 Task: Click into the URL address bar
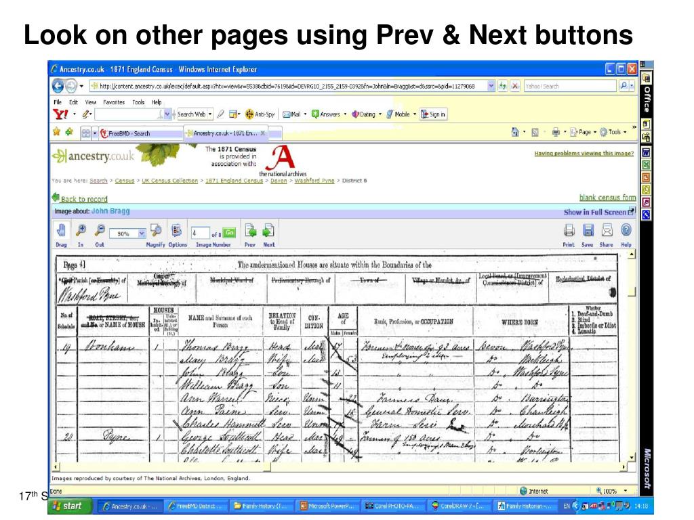287,86
